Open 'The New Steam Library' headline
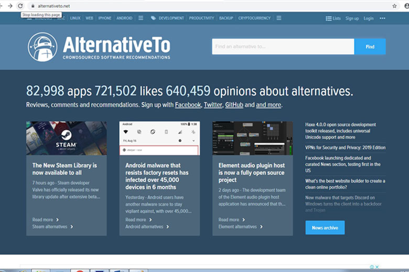The height and width of the screenshot is (272, 409). [64, 169]
